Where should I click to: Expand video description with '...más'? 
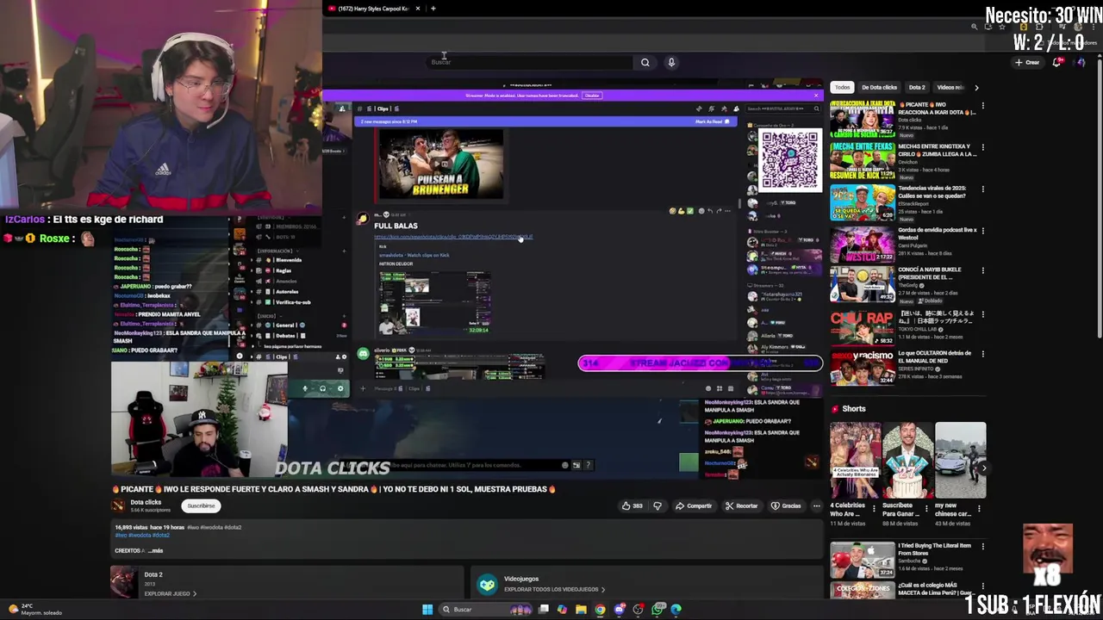156,550
